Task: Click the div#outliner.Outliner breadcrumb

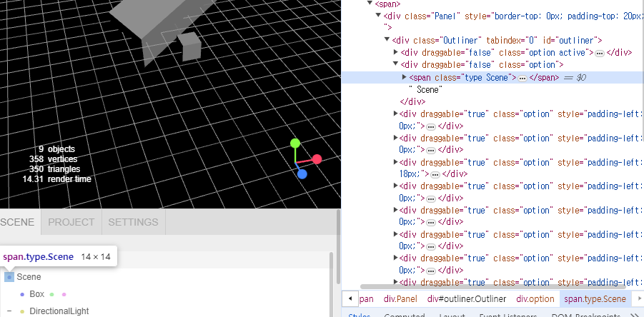Action: (x=467, y=299)
